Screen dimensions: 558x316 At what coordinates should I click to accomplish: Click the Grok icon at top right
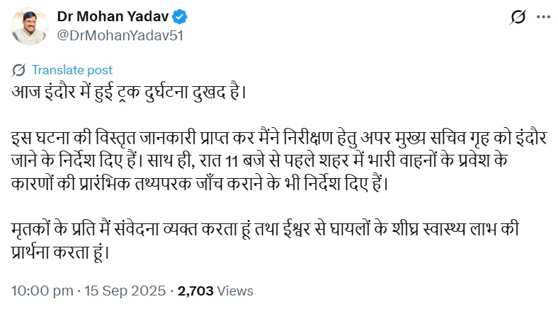(x=517, y=18)
